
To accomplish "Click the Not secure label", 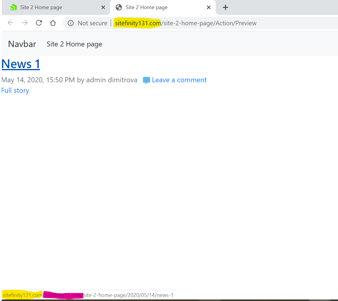I will pos(92,23).
